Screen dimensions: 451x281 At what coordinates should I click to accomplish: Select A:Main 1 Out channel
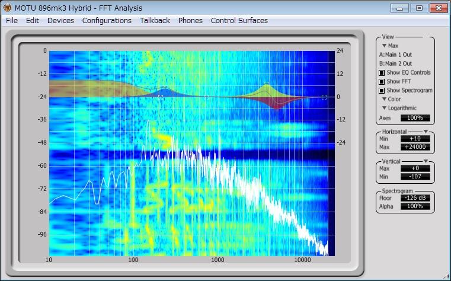click(395, 55)
